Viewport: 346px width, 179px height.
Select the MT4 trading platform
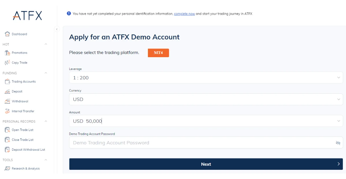click(158, 53)
